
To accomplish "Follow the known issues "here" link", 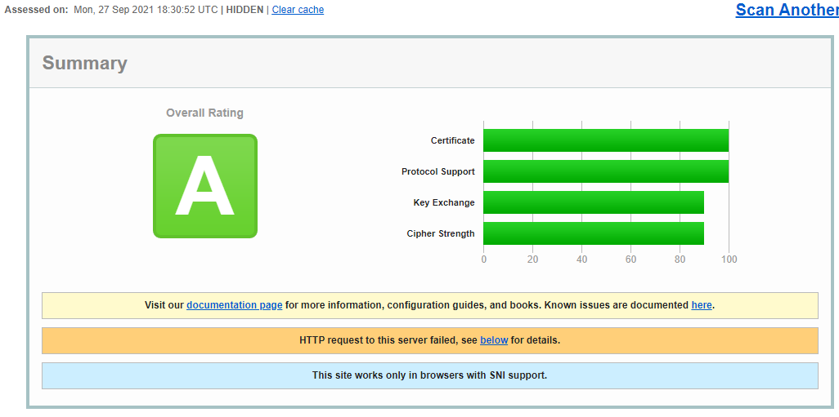I will 702,305.
